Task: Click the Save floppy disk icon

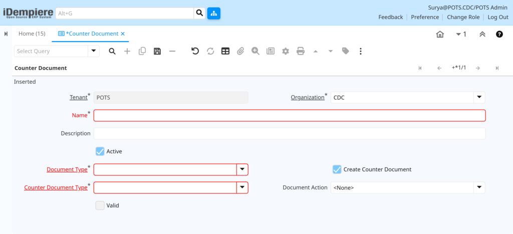Action: (x=157, y=52)
